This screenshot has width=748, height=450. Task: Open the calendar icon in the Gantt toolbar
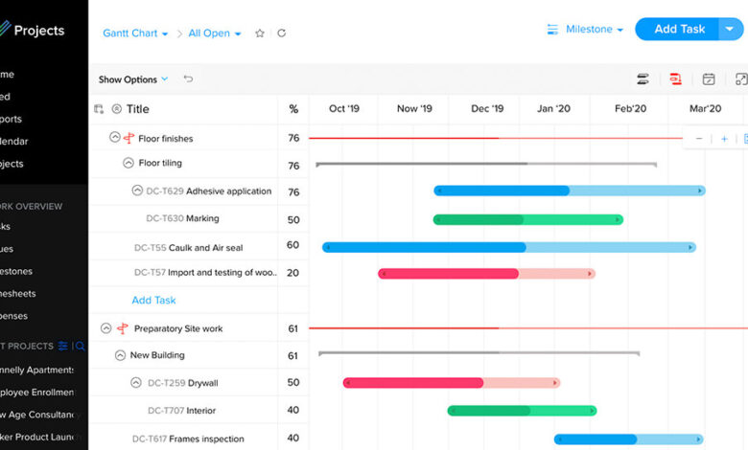point(709,79)
